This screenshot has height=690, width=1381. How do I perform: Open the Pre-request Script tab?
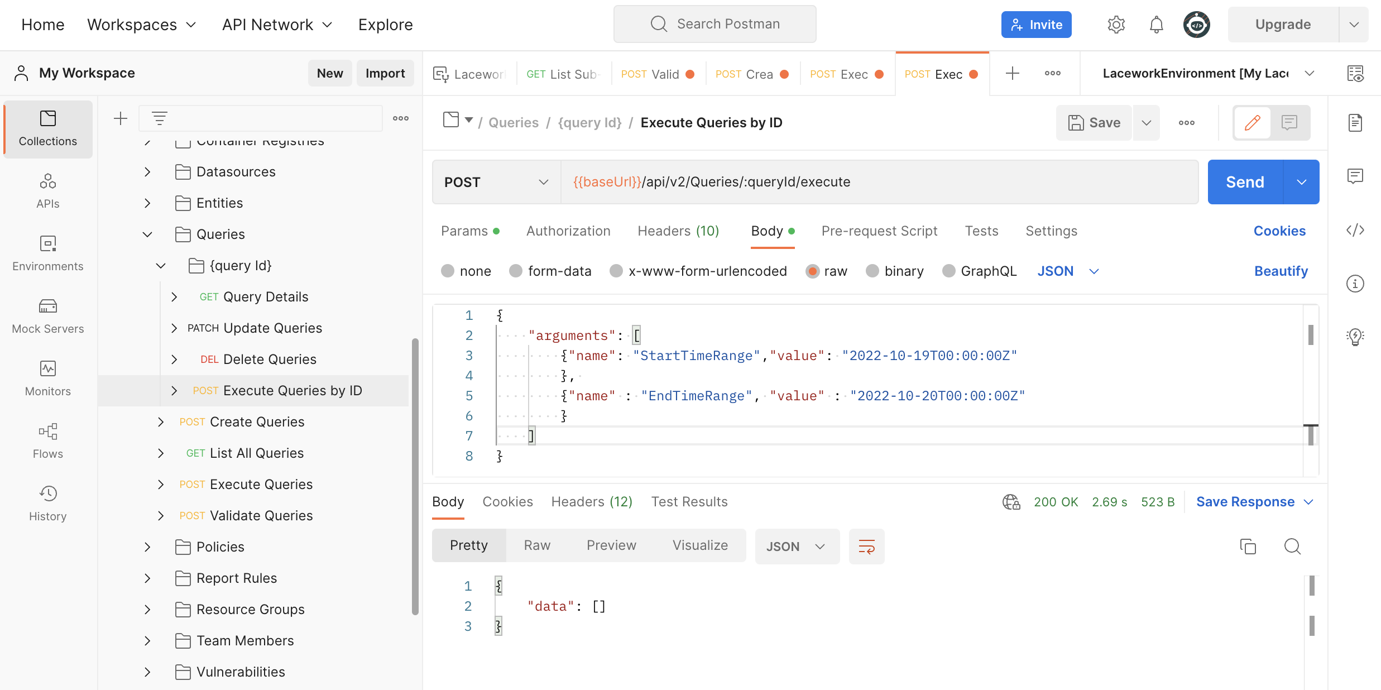pyautogui.click(x=879, y=231)
